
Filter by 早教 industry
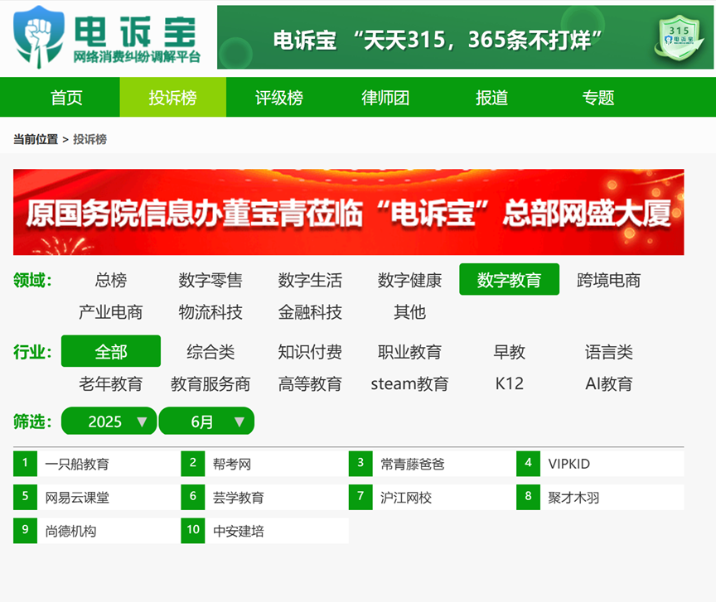click(x=509, y=352)
